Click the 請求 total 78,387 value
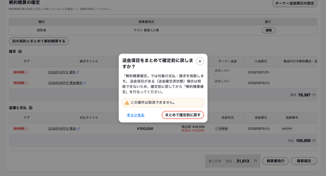The image size is (326, 176). coord(304,95)
